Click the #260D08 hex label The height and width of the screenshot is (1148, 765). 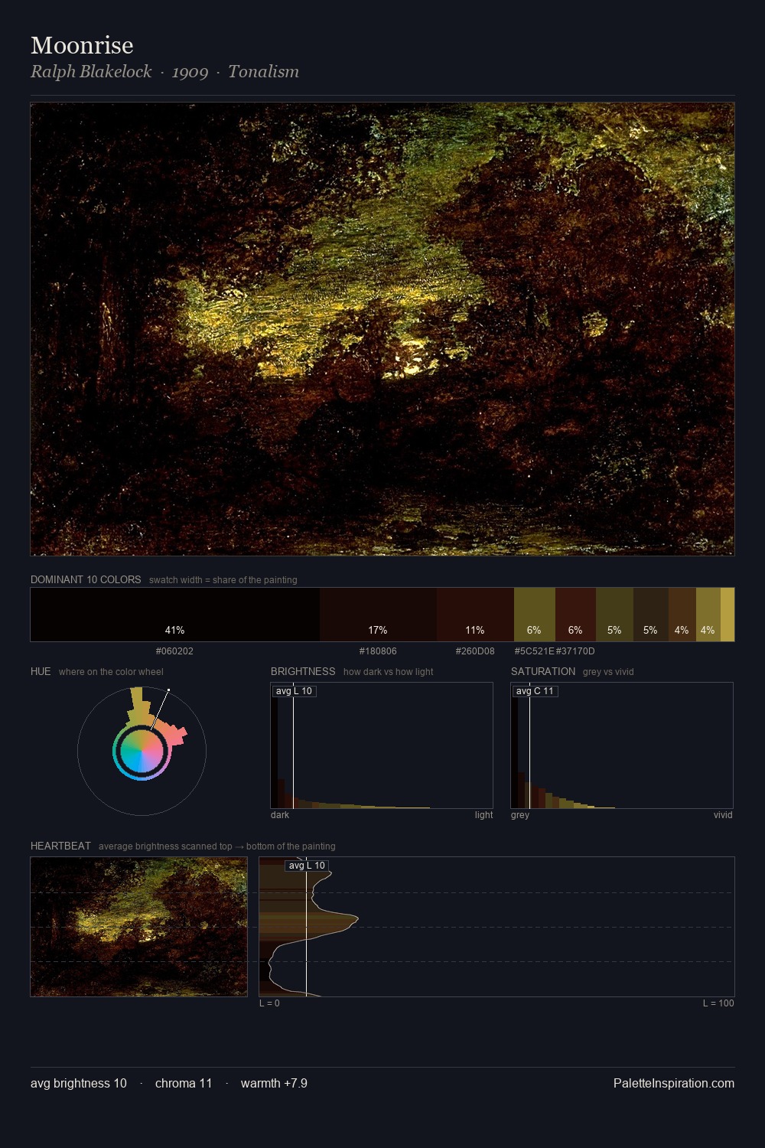tap(475, 651)
